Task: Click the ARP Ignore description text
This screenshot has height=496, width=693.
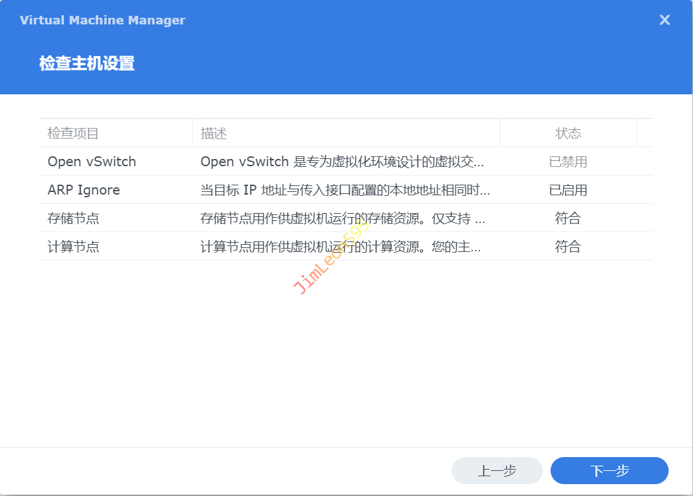Action: click(345, 190)
